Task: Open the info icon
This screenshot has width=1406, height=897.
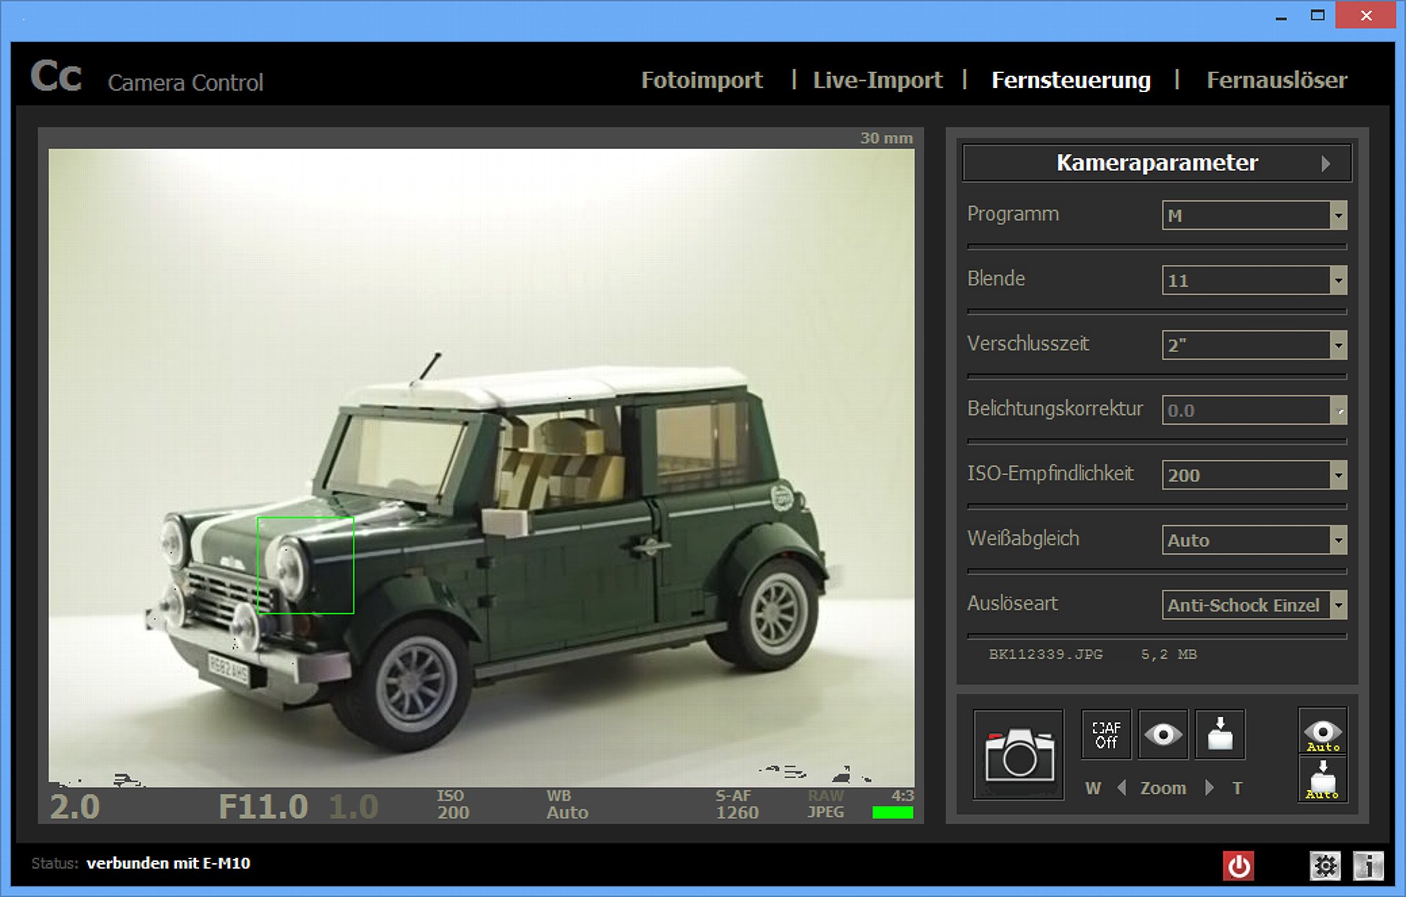Action: pos(1368,865)
